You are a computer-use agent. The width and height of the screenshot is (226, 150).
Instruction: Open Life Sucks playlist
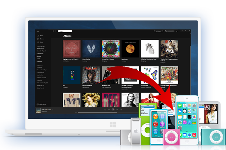tap(39, 80)
